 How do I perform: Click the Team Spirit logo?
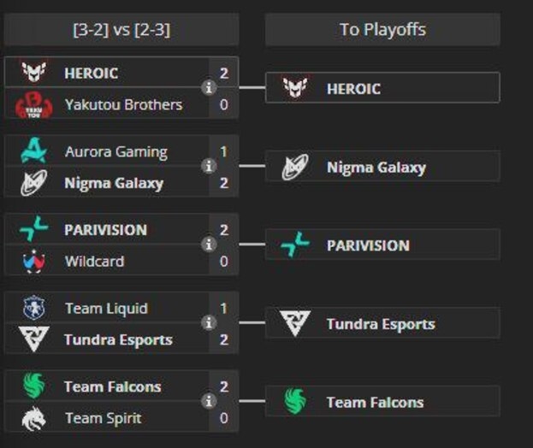[33, 418]
